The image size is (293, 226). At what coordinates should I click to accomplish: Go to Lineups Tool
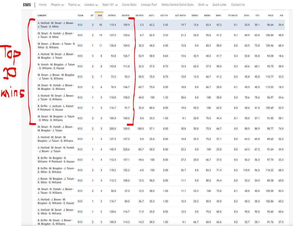click(149, 5)
